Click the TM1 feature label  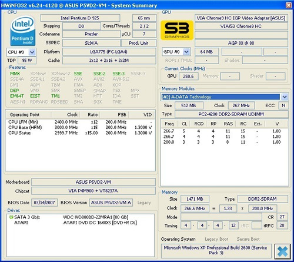click(55, 96)
